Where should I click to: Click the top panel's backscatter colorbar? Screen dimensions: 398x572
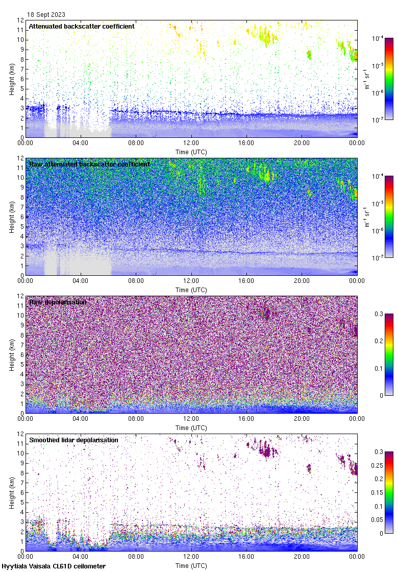389,79
